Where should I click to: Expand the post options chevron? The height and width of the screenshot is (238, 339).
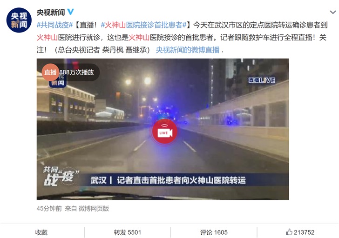click(x=333, y=12)
